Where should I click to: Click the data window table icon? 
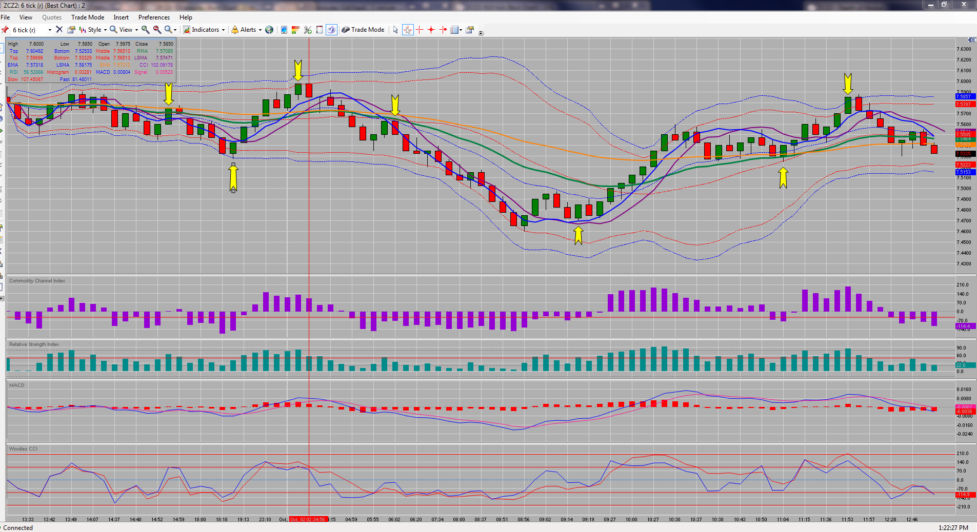[454, 30]
